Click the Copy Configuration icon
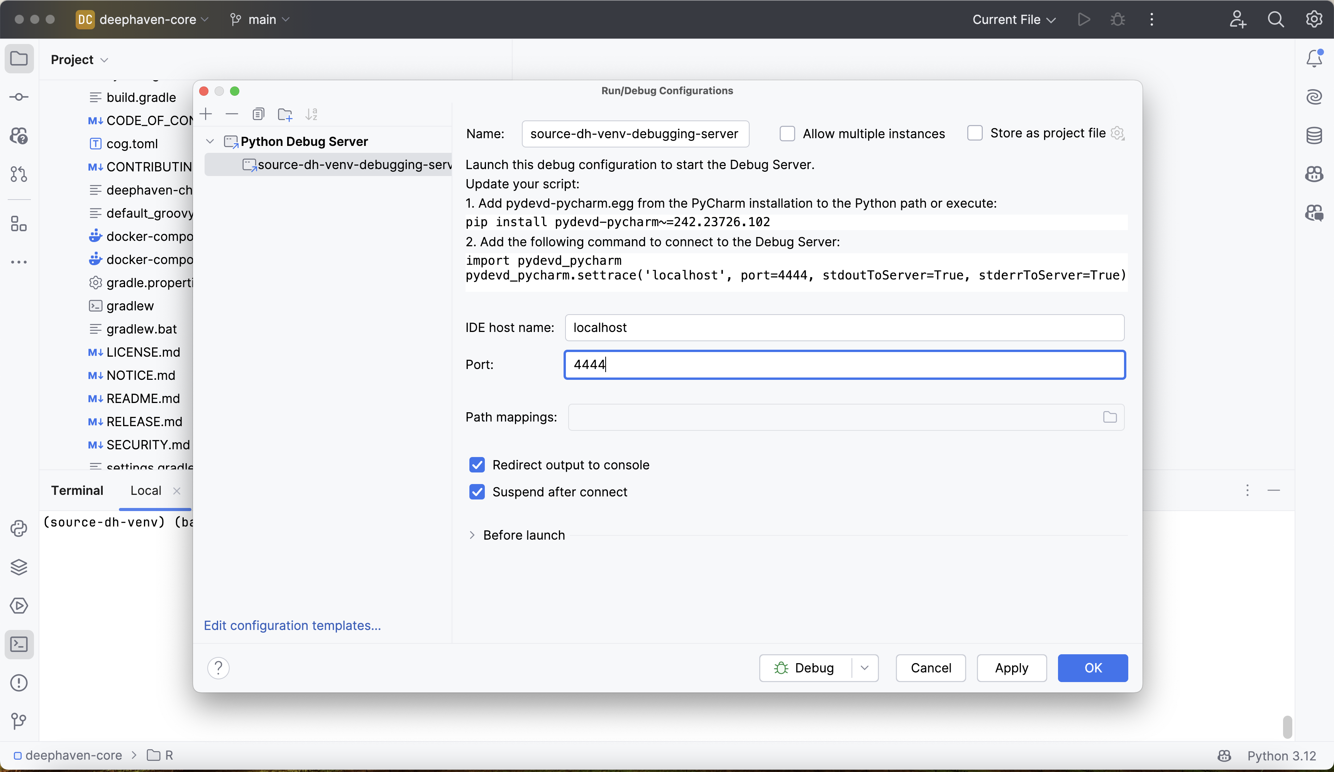The image size is (1334, 772). coord(258,114)
